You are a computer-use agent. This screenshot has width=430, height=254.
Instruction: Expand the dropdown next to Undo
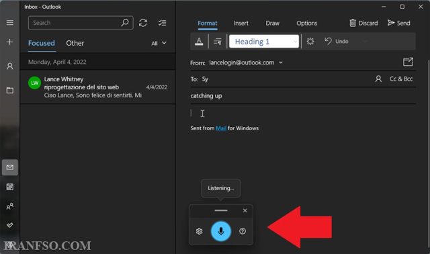364,42
